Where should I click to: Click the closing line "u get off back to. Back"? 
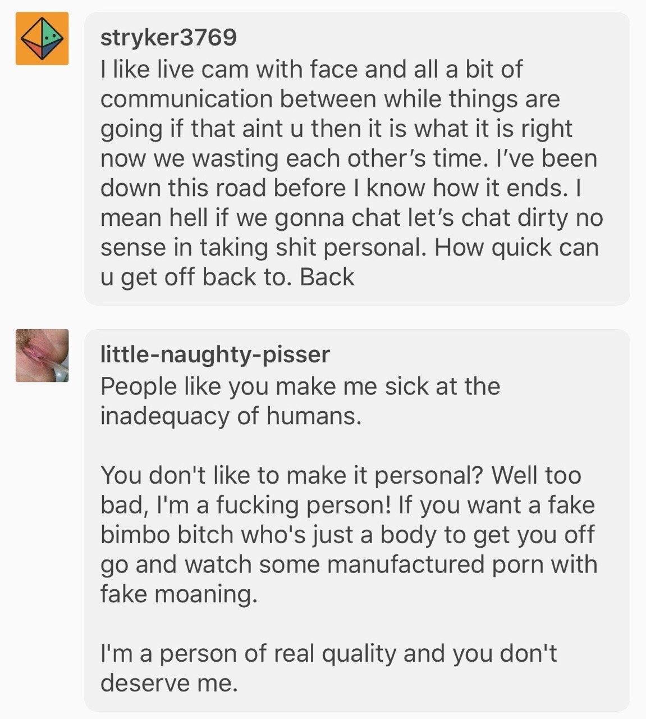(x=227, y=277)
